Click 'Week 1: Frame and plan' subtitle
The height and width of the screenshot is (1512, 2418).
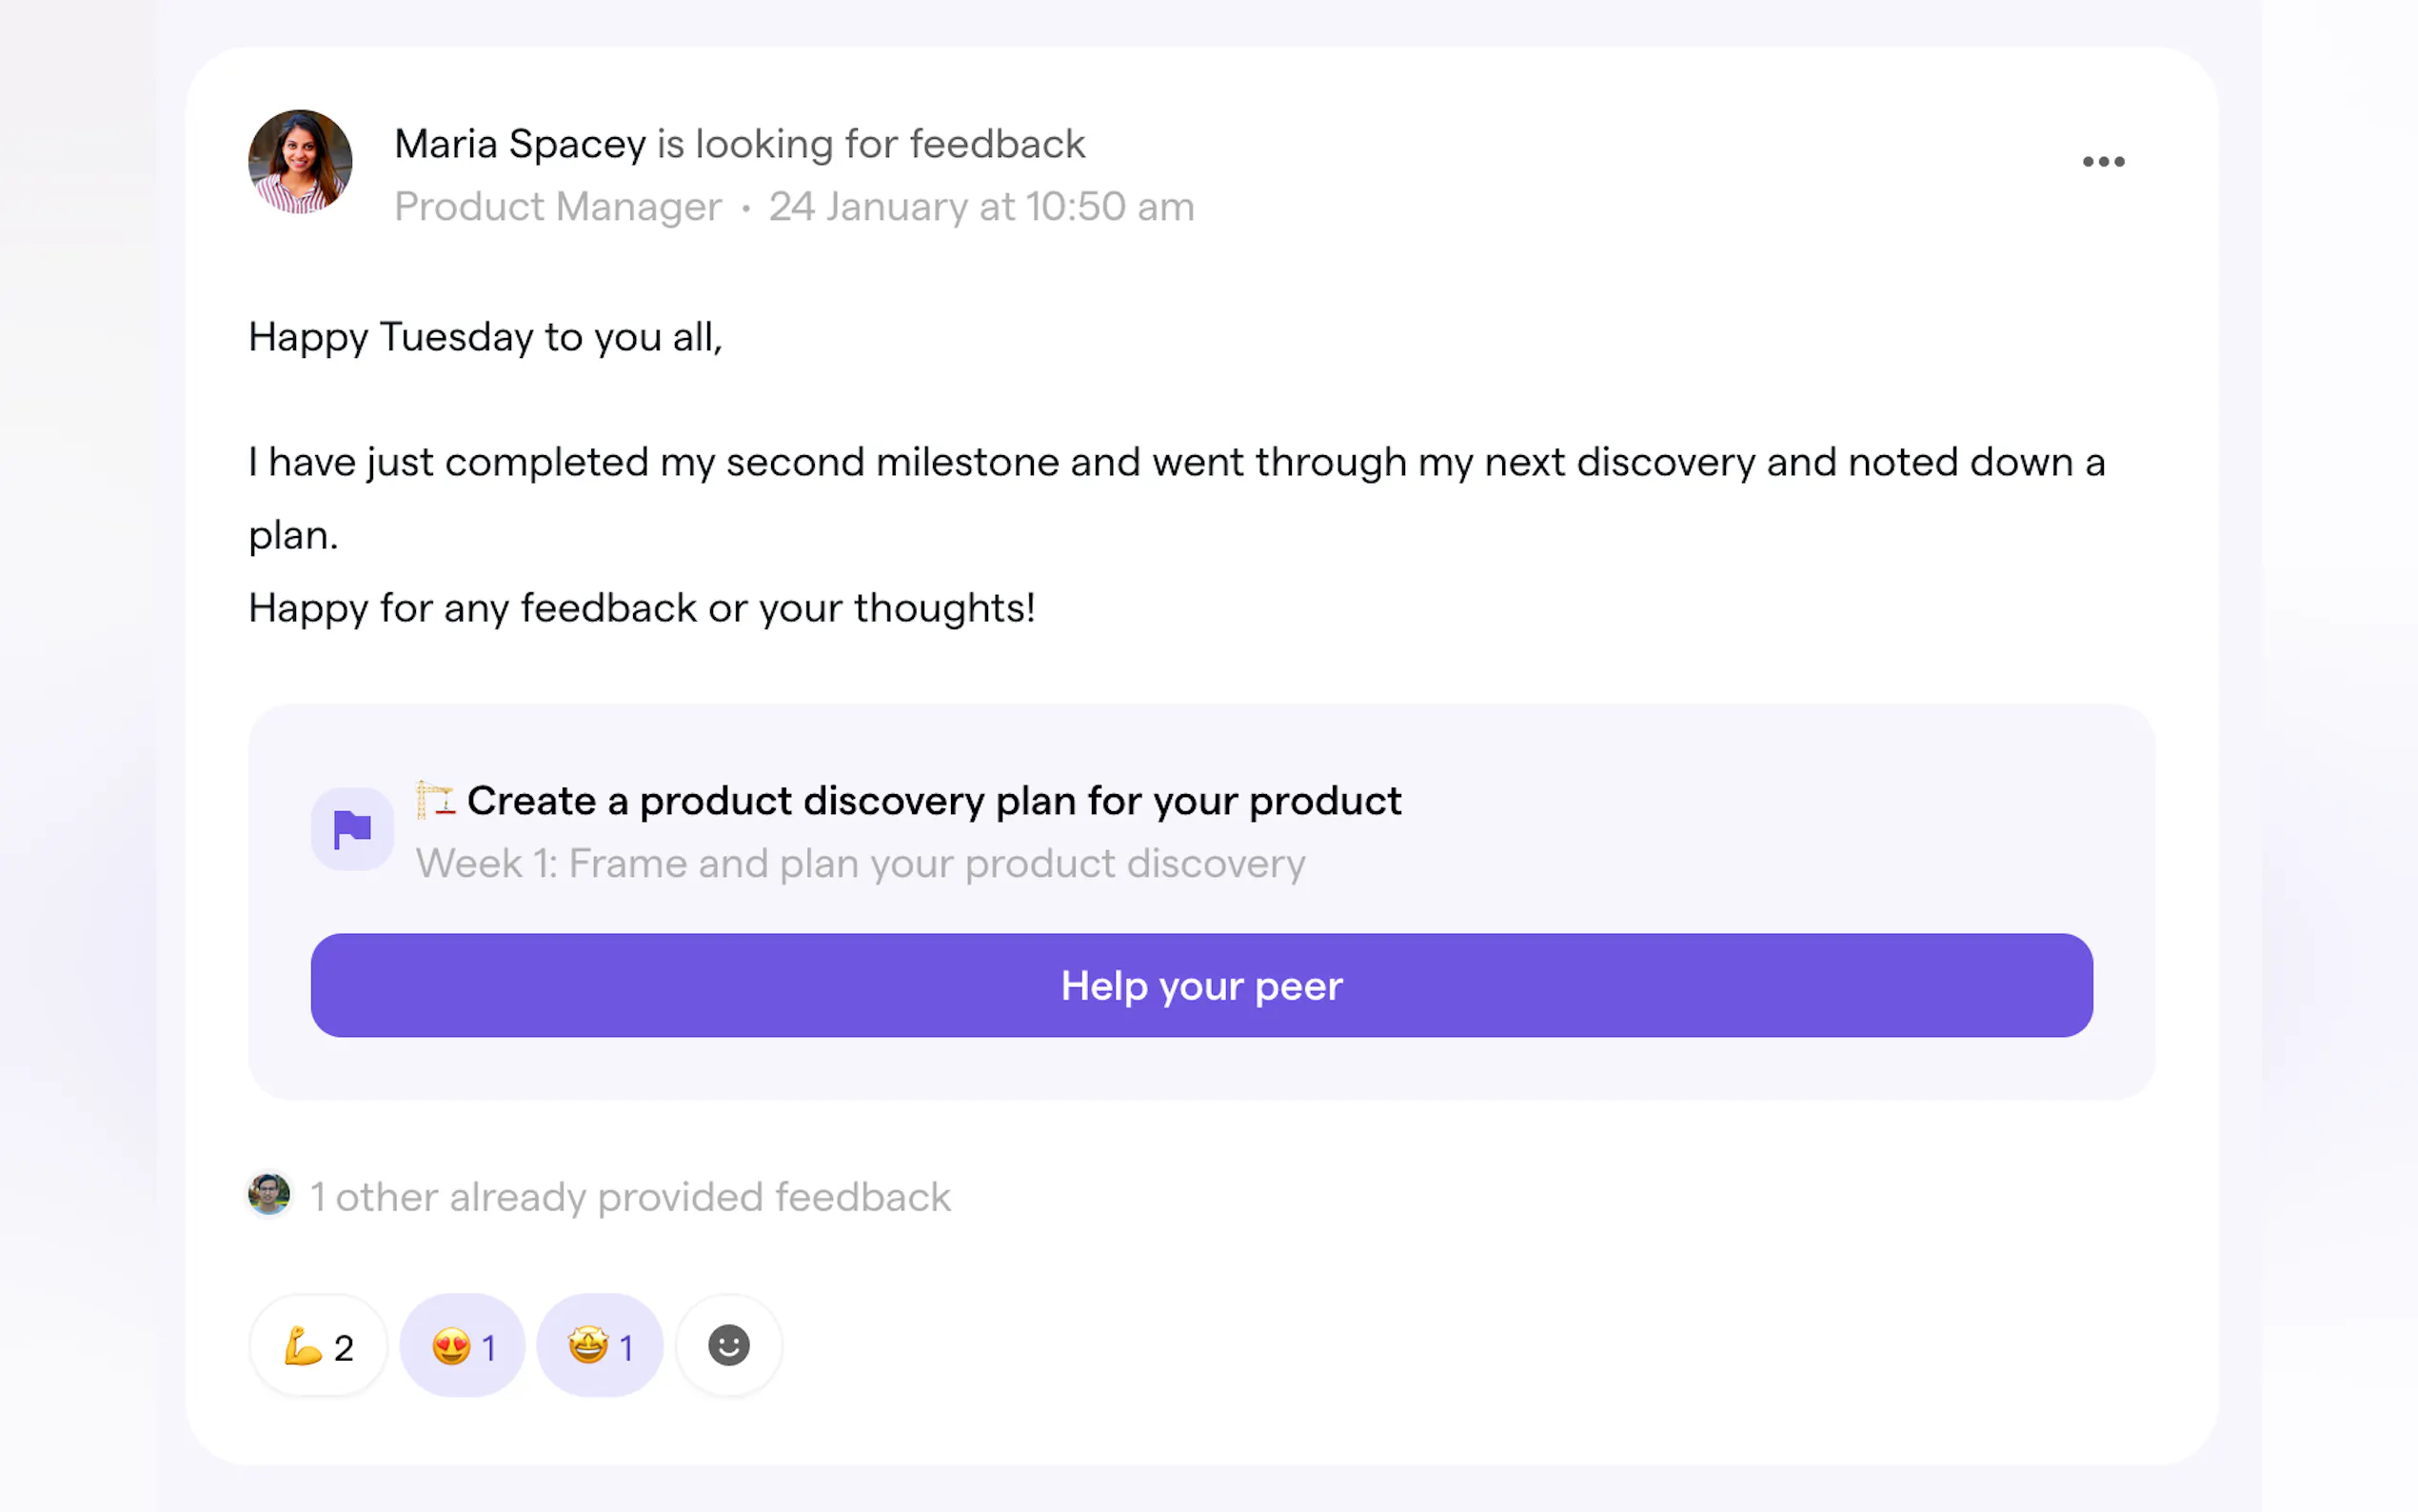coord(861,864)
